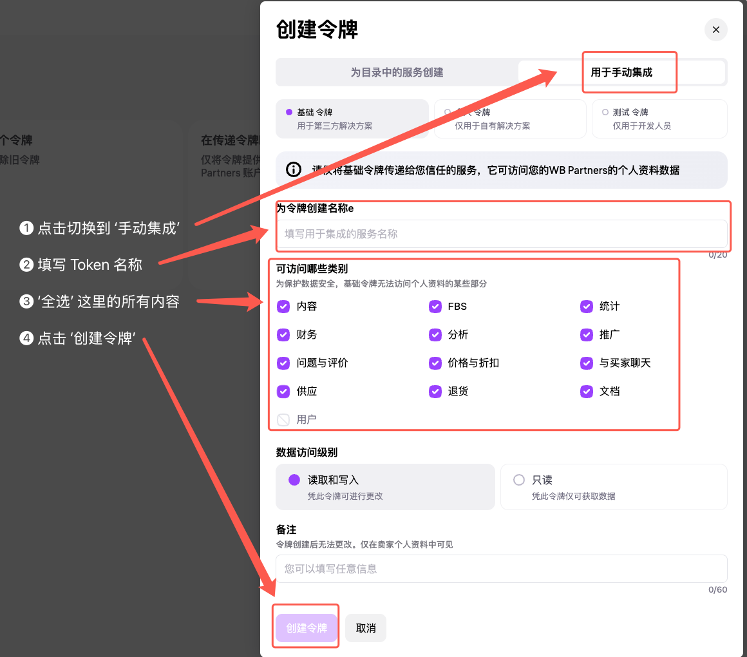Uncheck the 统计 category checkbox
Image resolution: width=747 pixels, height=657 pixels.
587,307
